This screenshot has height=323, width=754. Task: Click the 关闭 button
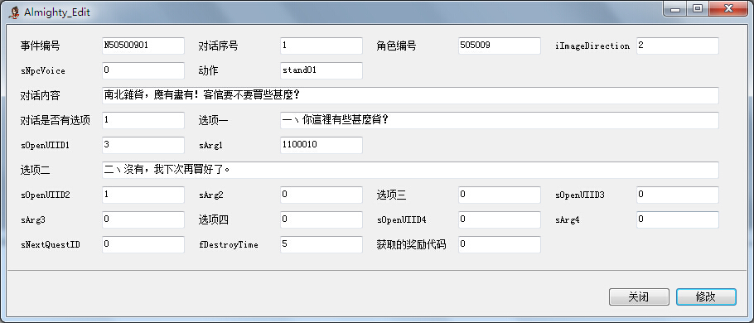639,296
